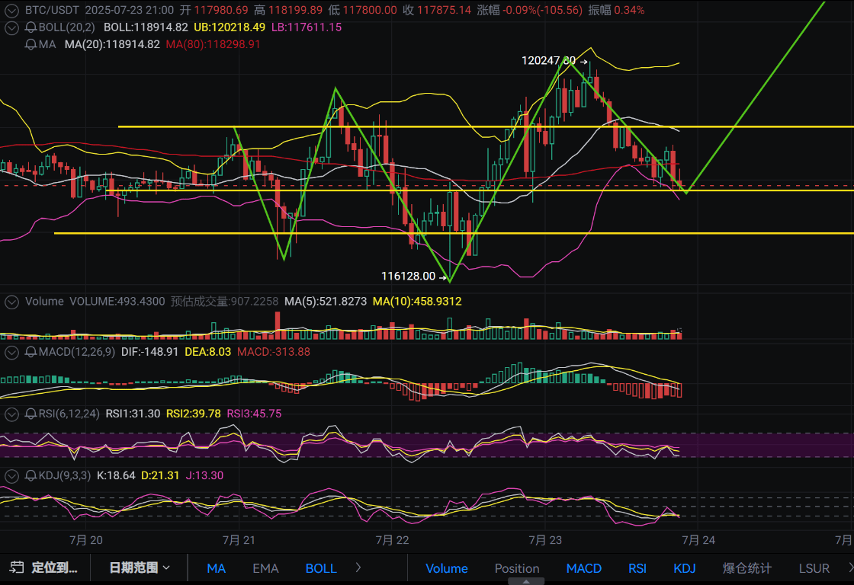The image size is (854, 585).
Task: Collapse the Volume indicator panel
Action: [11, 302]
